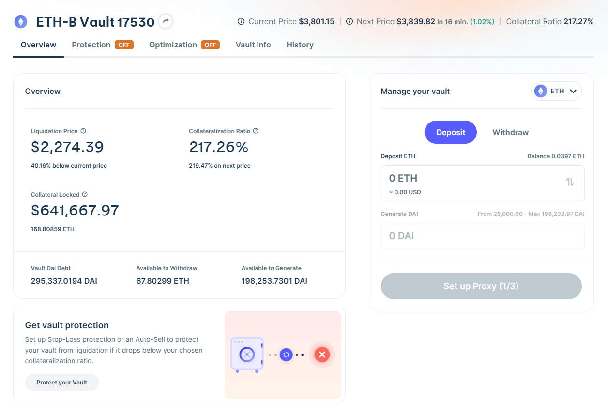Show the Collateral Locked help tooltip icon
The image size is (608, 415).
85,194
